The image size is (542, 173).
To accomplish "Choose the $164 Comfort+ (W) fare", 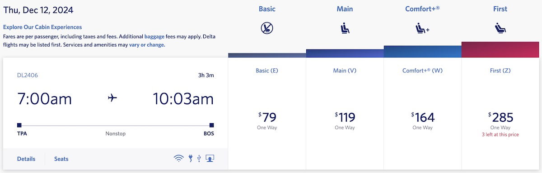I will [x=422, y=114].
